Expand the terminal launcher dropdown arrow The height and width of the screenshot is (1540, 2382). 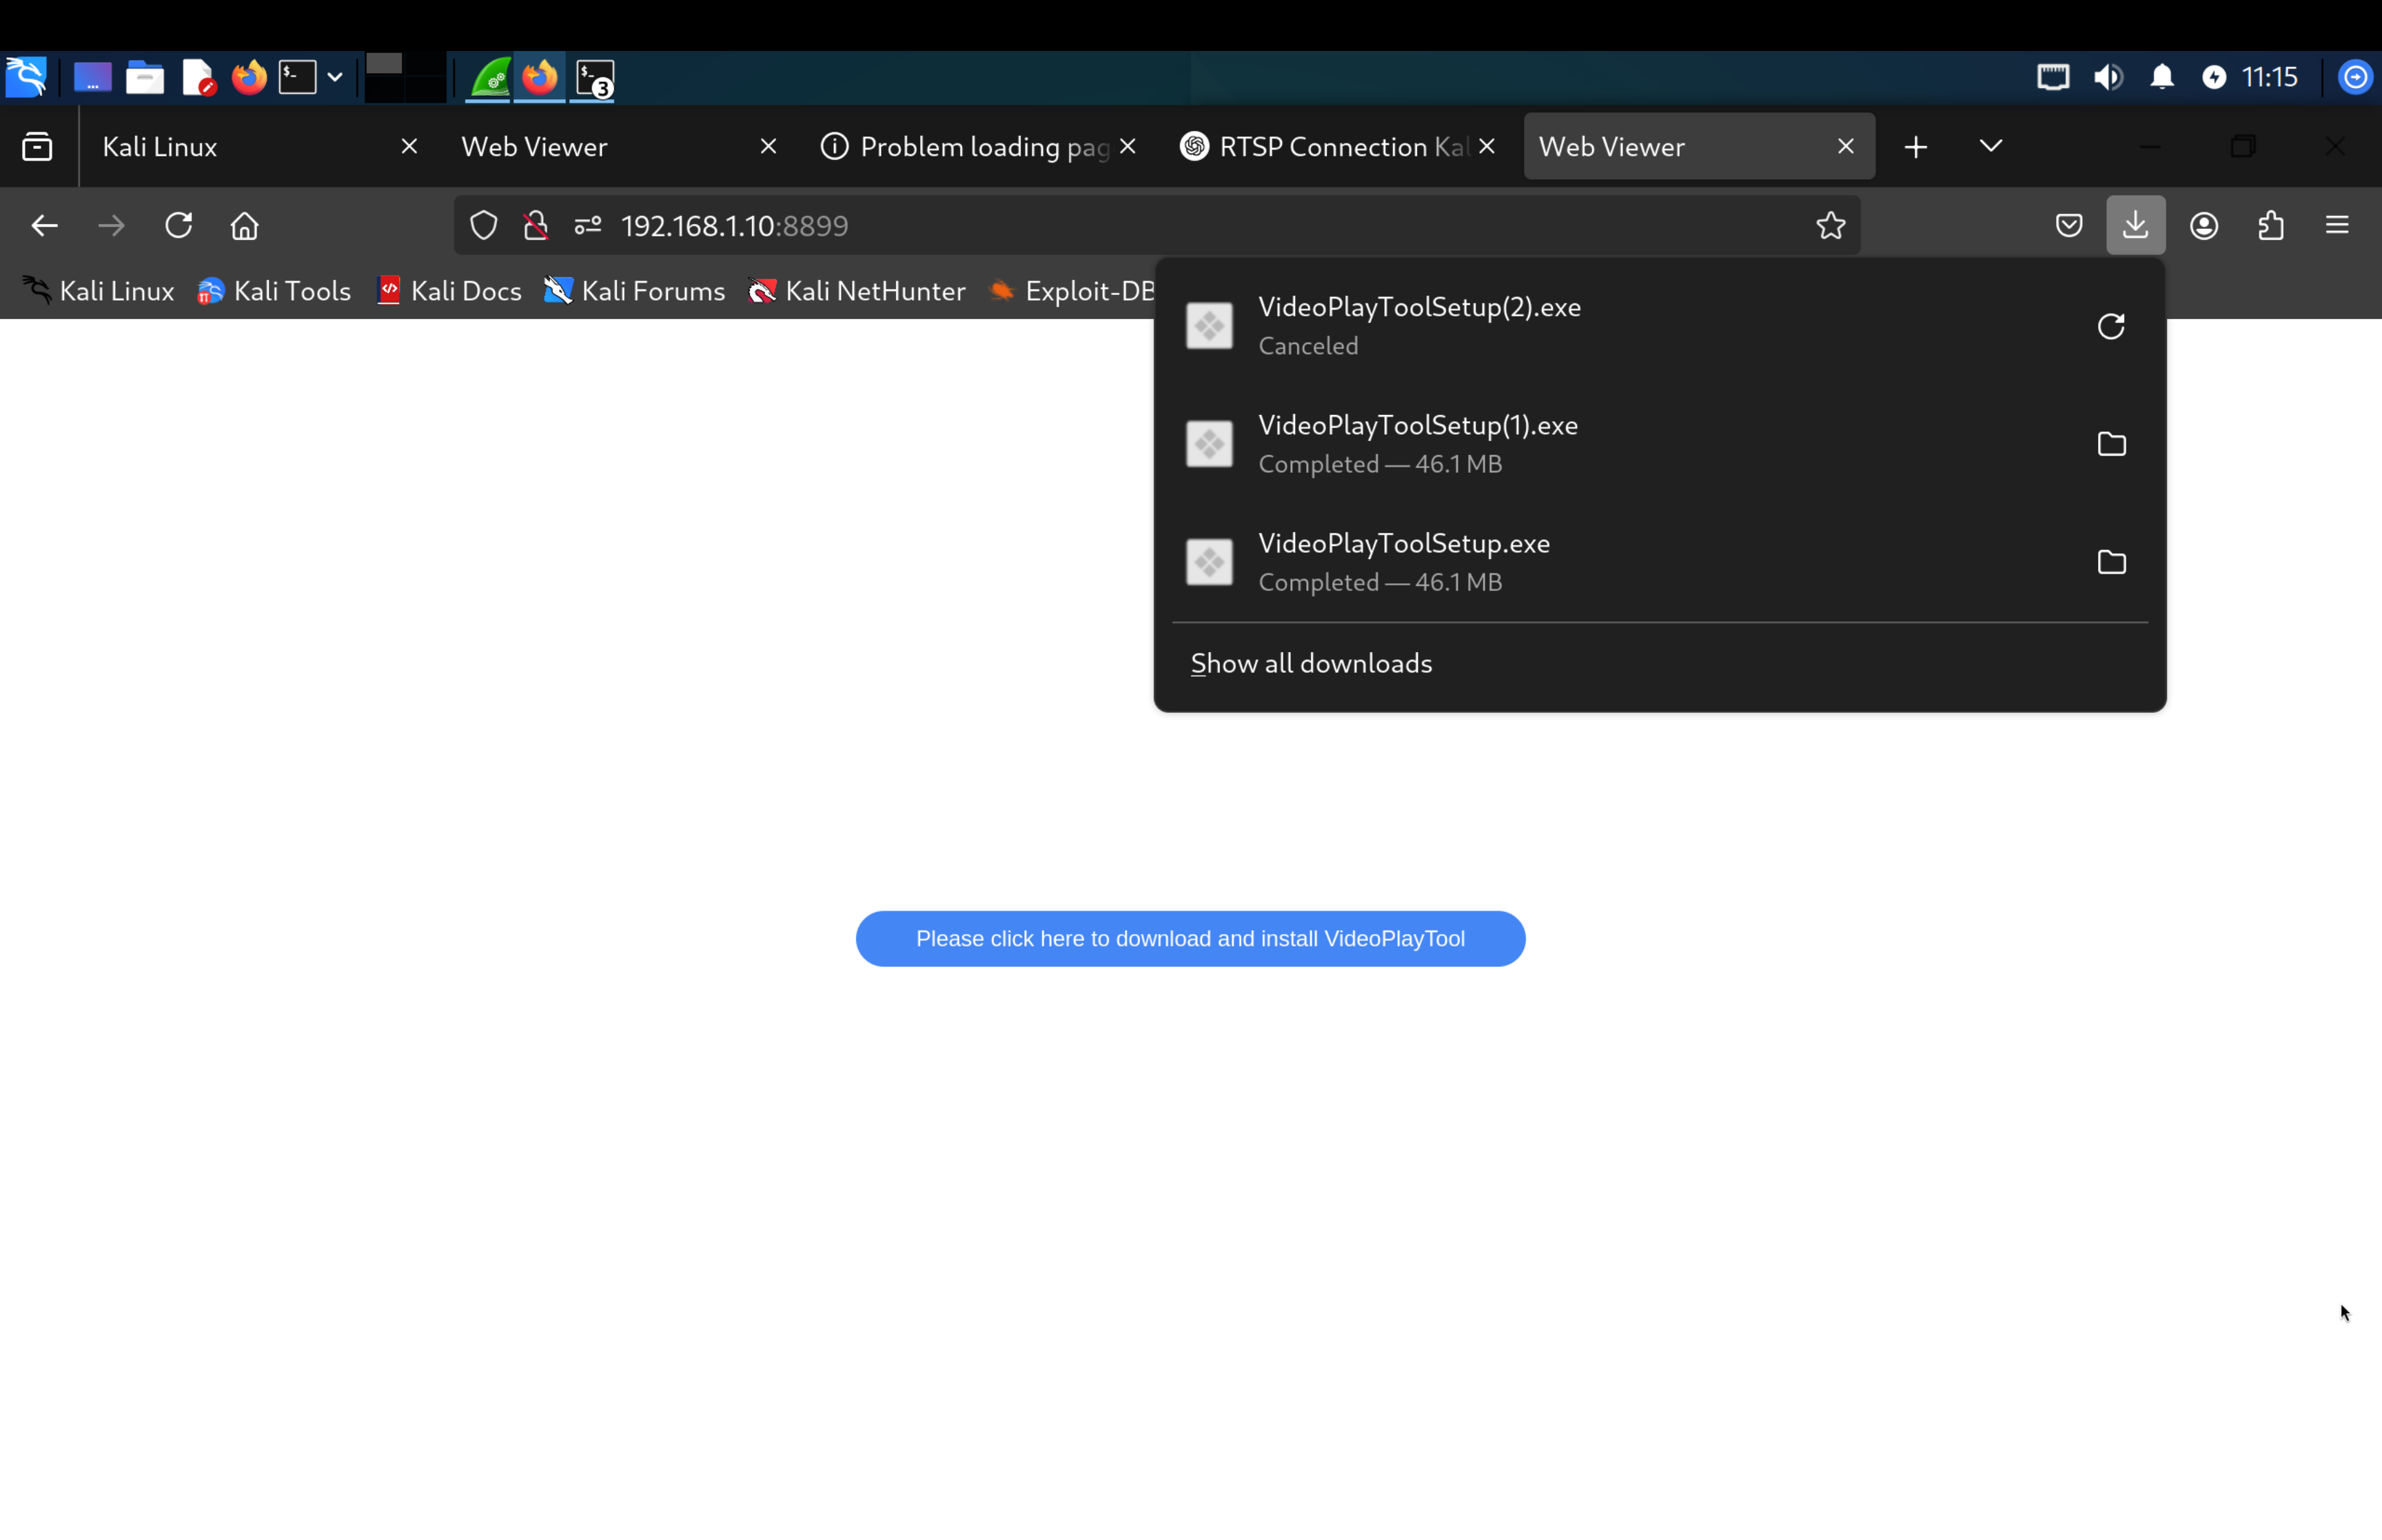point(335,77)
